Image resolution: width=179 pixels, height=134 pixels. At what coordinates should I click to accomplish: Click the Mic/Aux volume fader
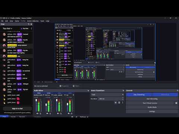coord(46,105)
